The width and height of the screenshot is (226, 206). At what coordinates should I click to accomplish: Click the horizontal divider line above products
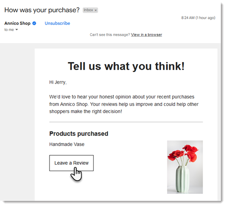pyautogui.click(x=126, y=122)
